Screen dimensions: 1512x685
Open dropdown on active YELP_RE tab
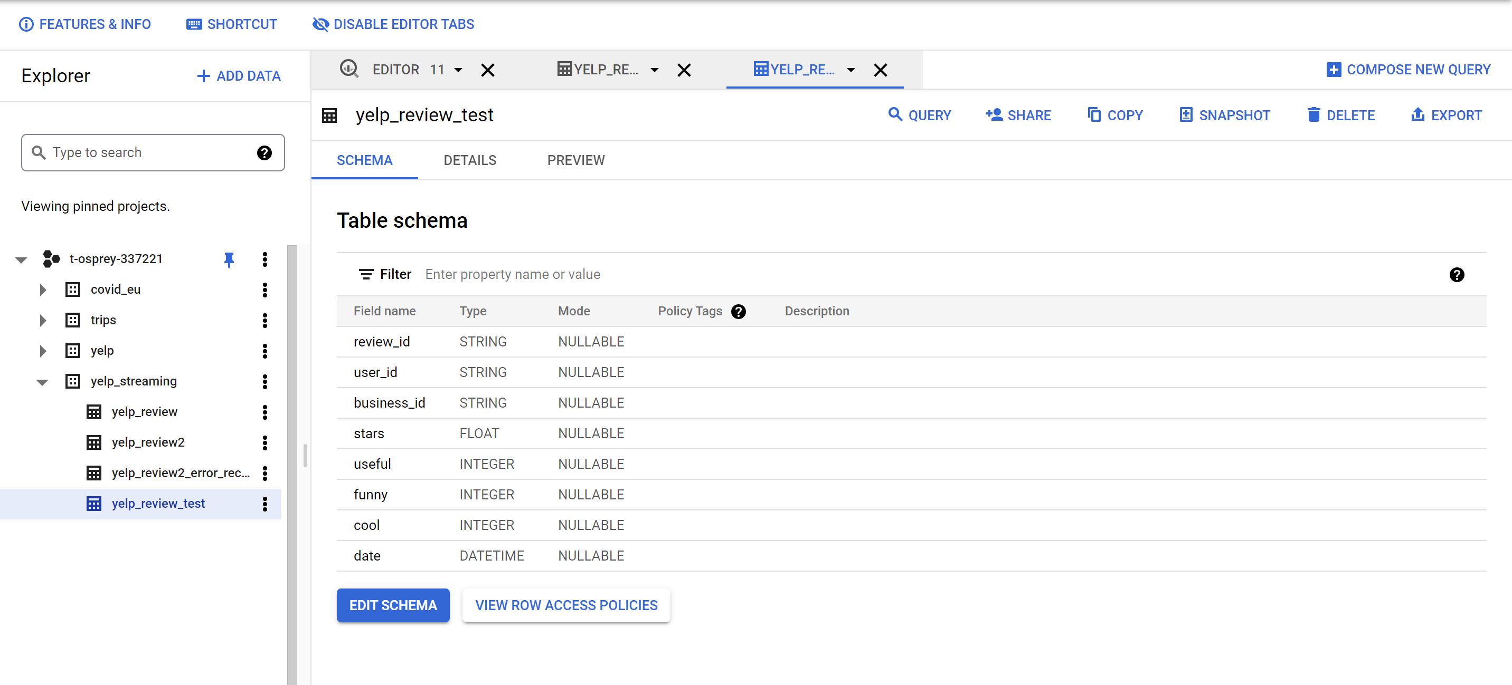coord(850,70)
